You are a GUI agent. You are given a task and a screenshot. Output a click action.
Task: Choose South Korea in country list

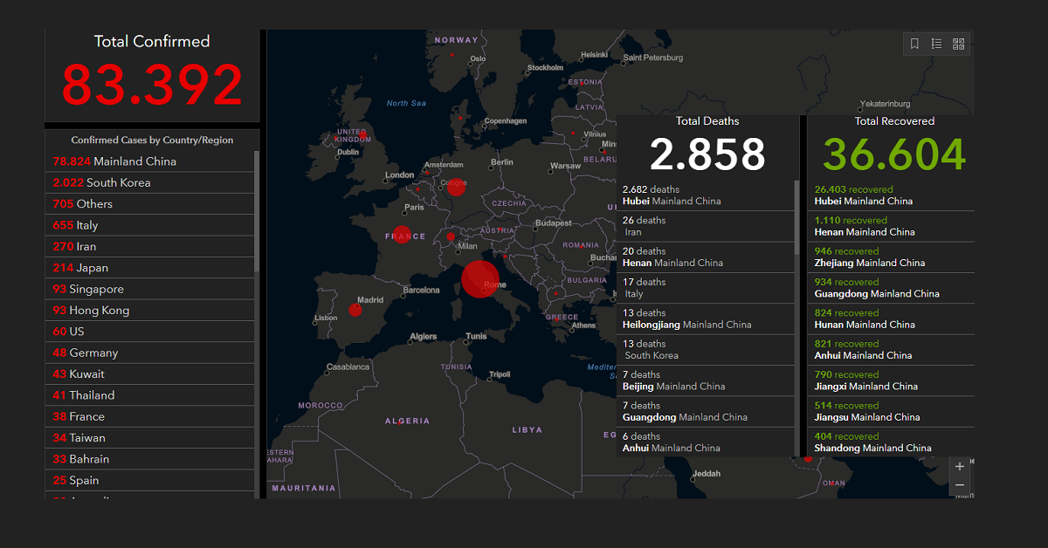click(101, 182)
